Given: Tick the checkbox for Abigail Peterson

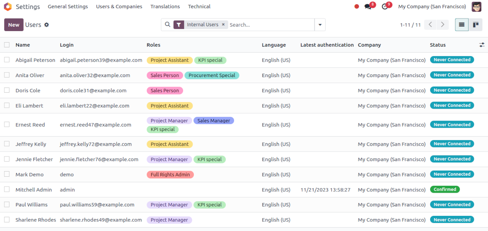Looking at the screenshot, I should click(7, 60).
